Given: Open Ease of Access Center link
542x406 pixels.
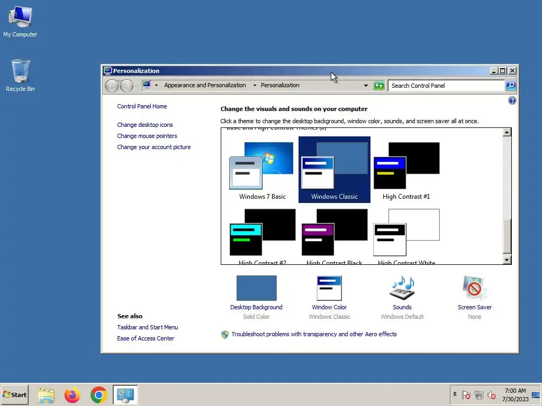Looking at the screenshot, I should pyautogui.click(x=146, y=338).
